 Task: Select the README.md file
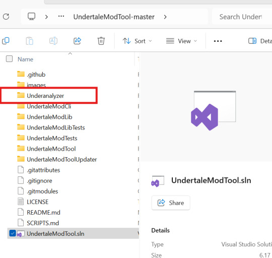pos(43,213)
